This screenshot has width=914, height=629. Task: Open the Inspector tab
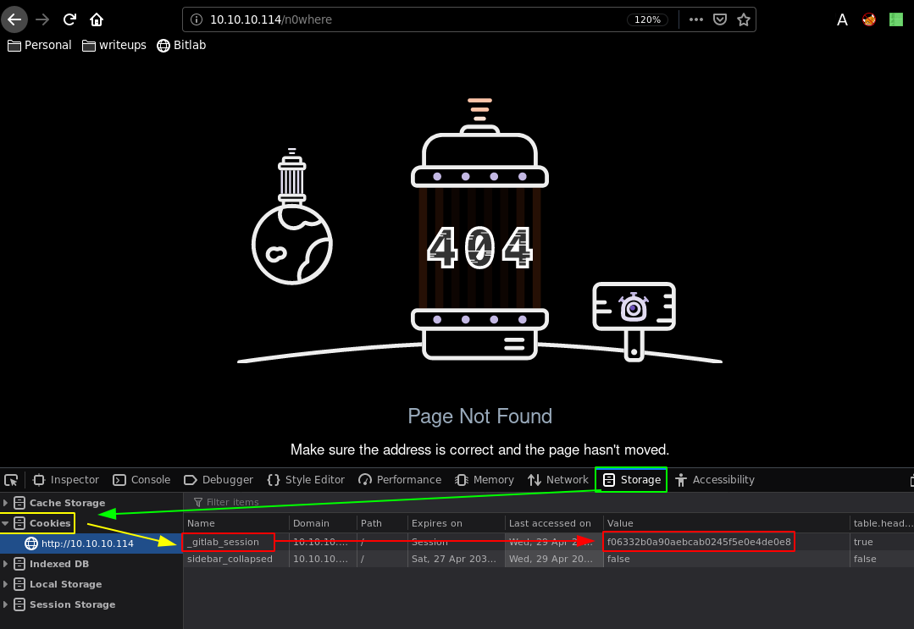65,480
